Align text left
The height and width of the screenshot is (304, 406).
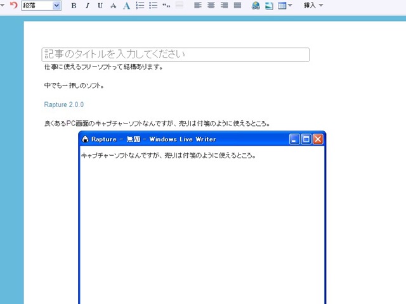(198, 6)
